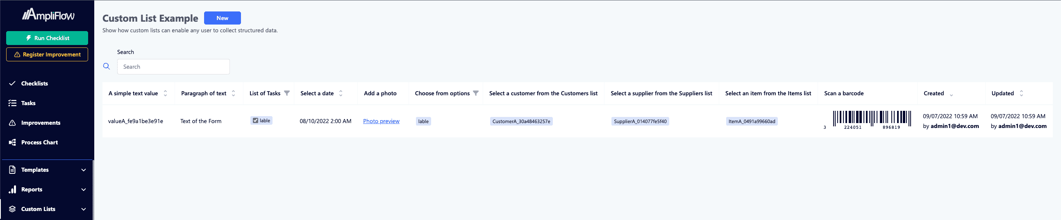Open Improvements in the sidebar
The width and height of the screenshot is (1061, 220).
[x=41, y=123]
